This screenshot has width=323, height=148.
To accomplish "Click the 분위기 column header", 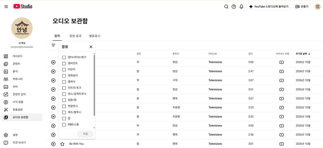I will (x=176, y=54).
